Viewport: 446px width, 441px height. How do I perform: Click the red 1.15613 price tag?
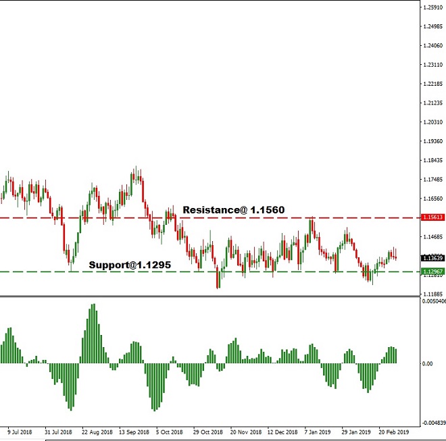(433, 217)
